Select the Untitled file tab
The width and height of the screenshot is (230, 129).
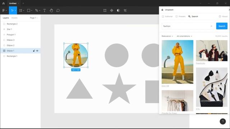click(x=13, y=3)
